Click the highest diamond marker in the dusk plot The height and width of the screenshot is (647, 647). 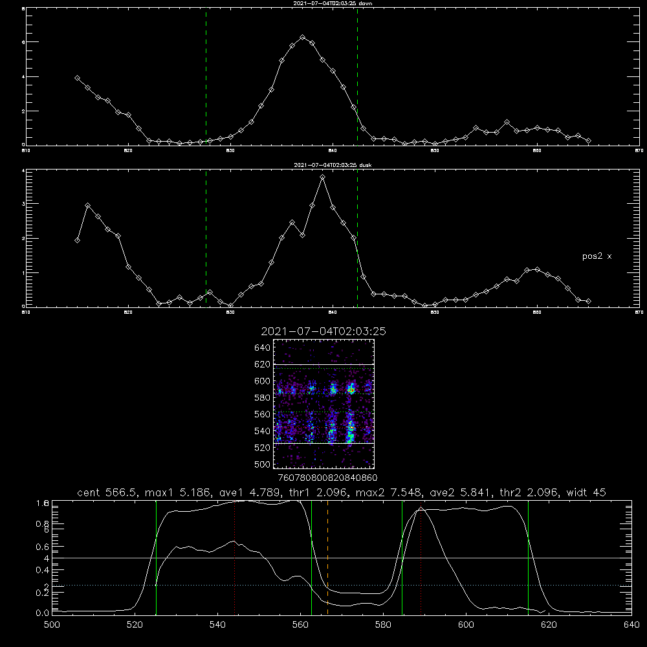[323, 177]
